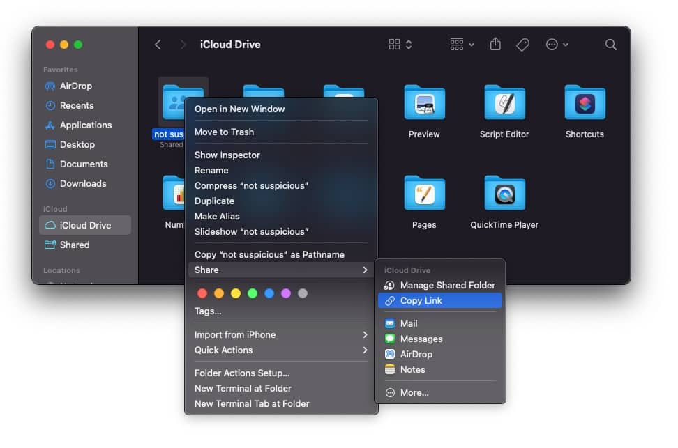The height and width of the screenshot is (448, 678).
Task: Choose Tags… from context menu
Action: pos(281,311)
